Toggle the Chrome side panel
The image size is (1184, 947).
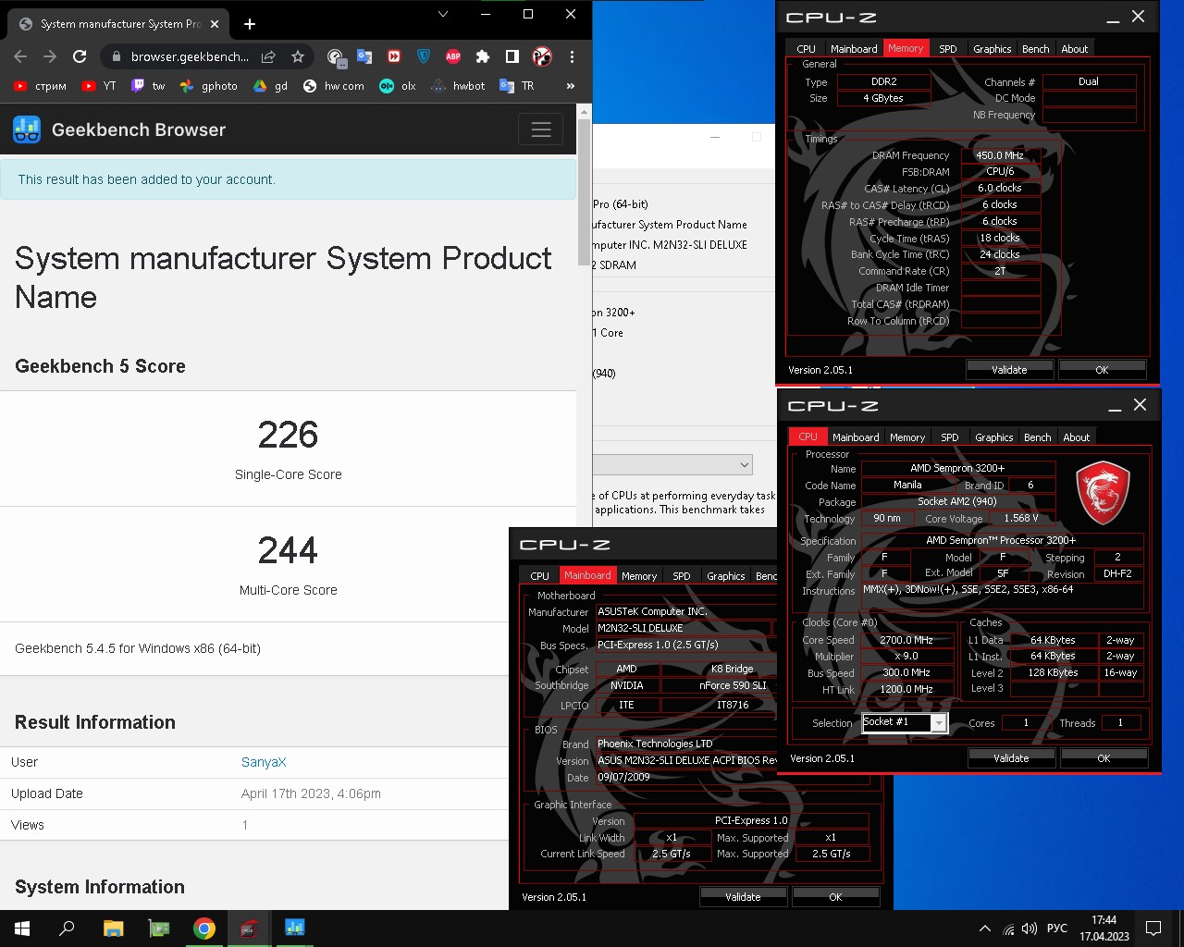coord(512,56)
